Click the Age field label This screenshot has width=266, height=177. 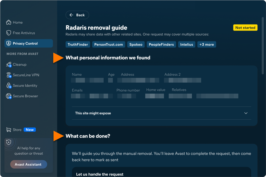coord(111,74)
